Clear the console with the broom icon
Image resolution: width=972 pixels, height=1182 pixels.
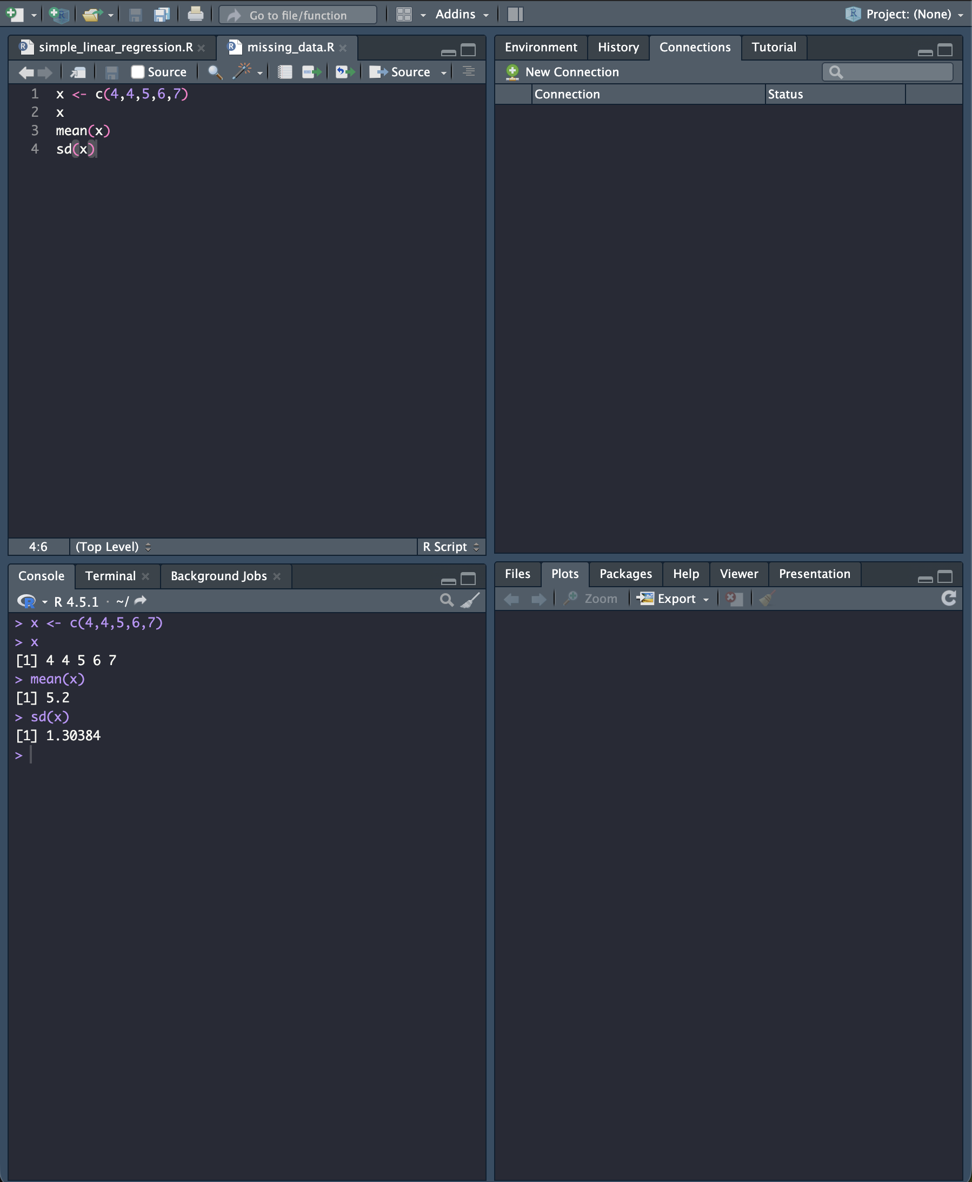[470, 601]
